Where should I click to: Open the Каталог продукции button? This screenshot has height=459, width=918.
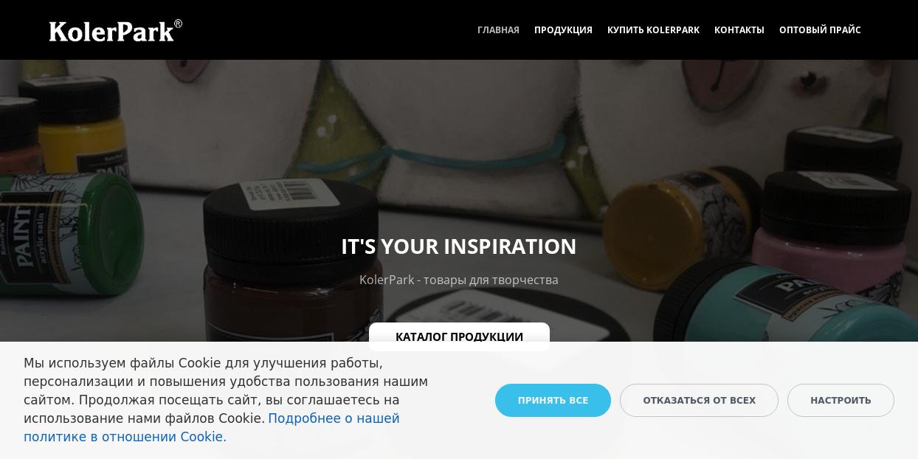pos(459,337)
